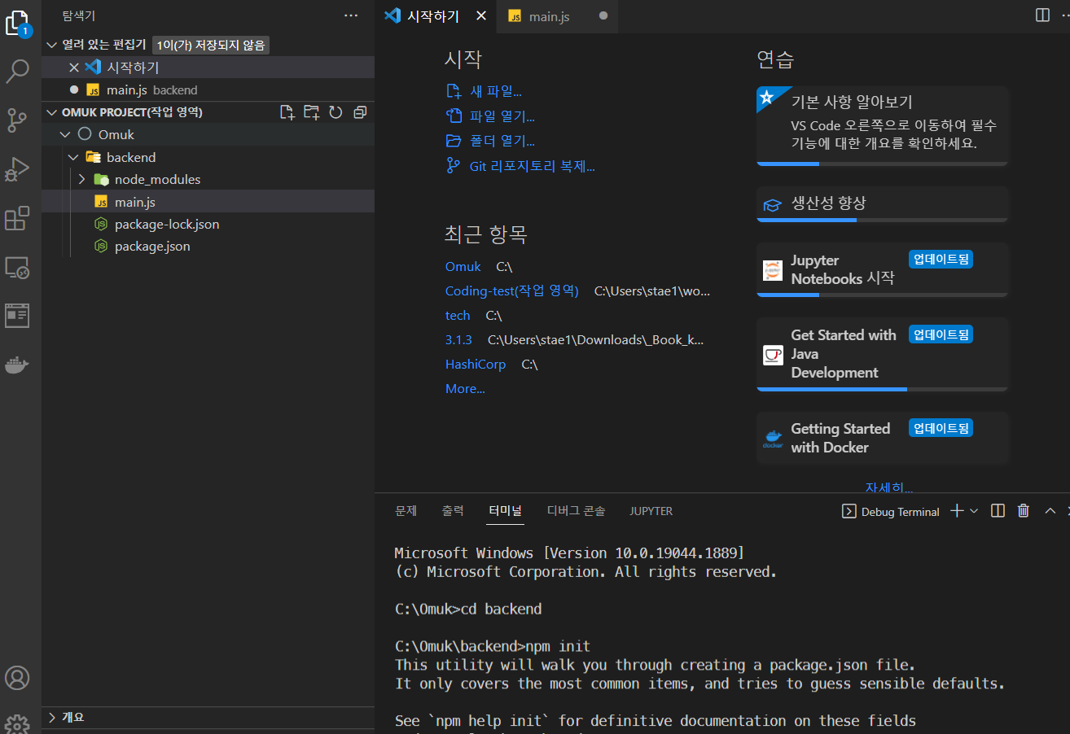Image resolution: width=1070 pixels, height=734 pixels.
Task: Collapse the OMUK PROJECT section
Action: [52, 112]
